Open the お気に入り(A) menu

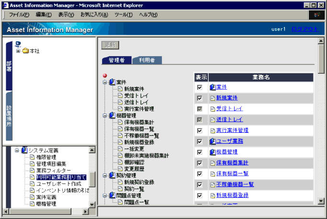pyautogui.click(x=94, y=14)
